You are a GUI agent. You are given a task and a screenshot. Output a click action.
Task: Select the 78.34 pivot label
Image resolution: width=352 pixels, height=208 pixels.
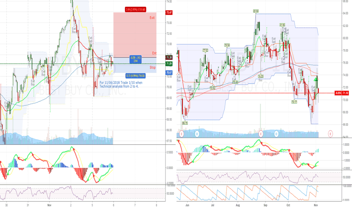227,45
